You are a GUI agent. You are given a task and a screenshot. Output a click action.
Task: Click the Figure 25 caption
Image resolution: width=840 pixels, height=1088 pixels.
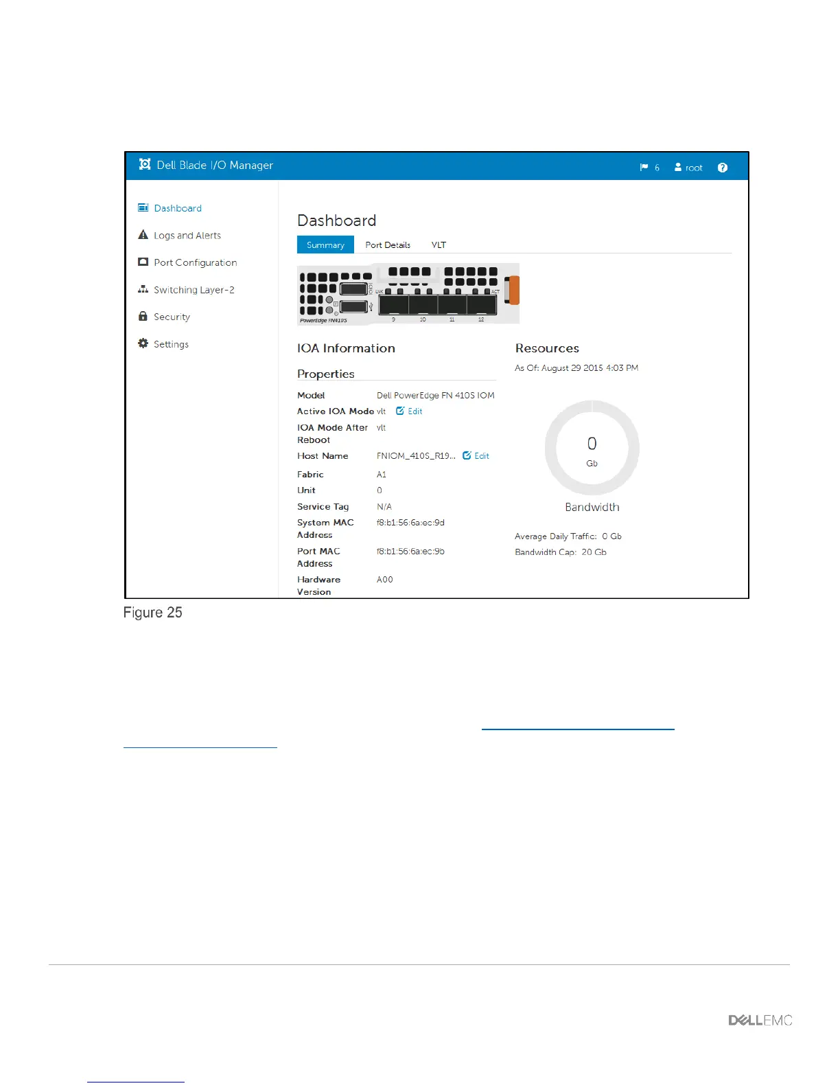153,613
